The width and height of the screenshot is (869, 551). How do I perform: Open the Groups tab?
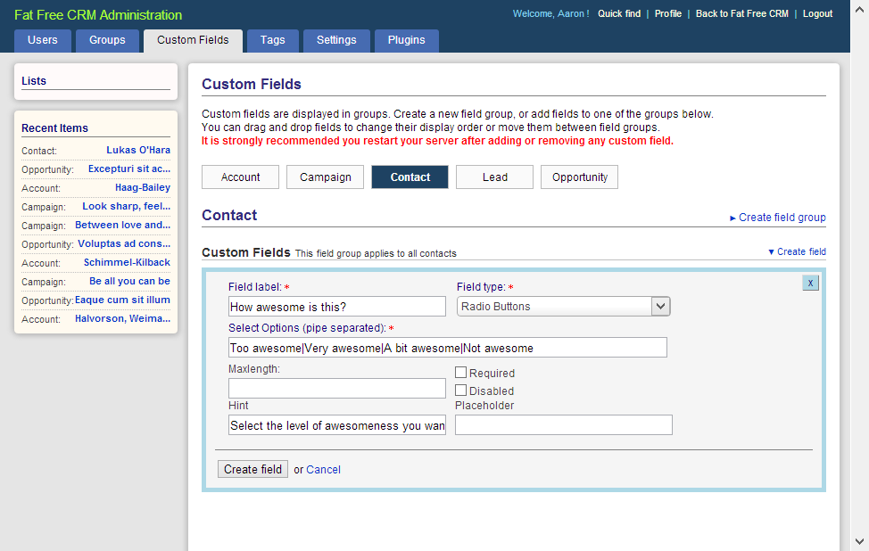pos(107,40)
